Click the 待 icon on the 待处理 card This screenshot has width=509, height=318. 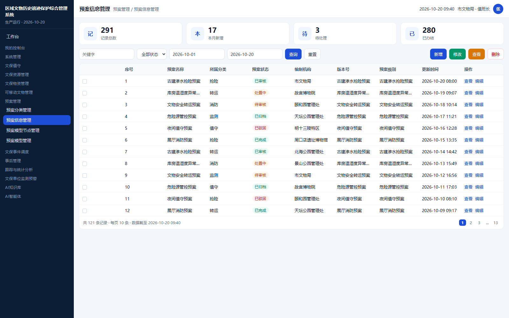(305, 34)
